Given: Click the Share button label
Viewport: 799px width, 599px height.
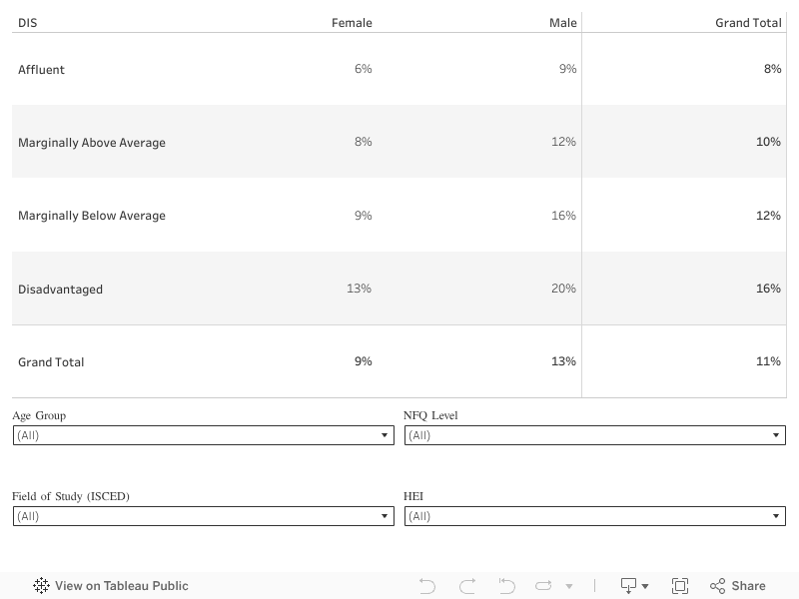Looking at the screenshot, I should click(748, 586).
